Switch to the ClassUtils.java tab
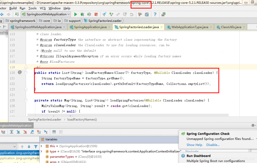This screenshot has height=163, width=257. coord(231,27)
